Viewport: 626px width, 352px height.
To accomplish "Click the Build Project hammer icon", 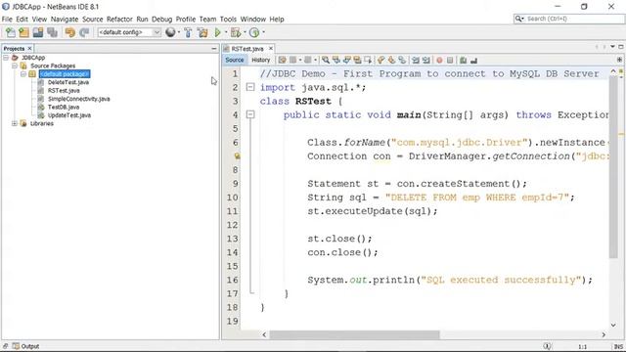I will point(188,32).
